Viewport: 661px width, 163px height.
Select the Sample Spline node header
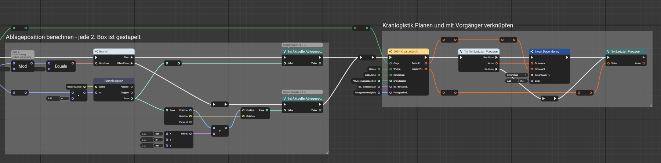click(114, 81)
